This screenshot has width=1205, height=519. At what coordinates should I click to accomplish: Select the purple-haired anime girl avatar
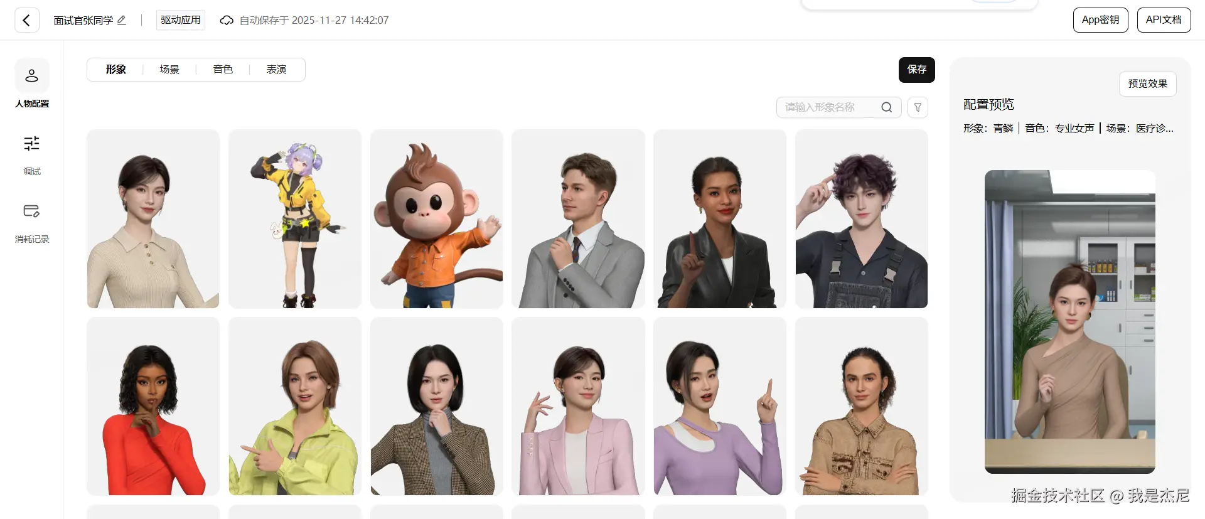(x=295, y=219)
